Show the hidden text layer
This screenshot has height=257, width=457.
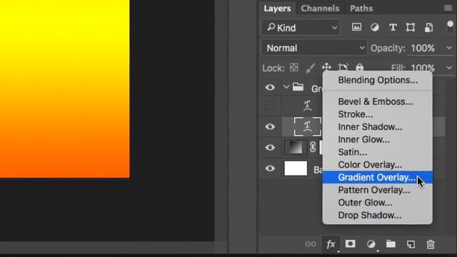[269, 105]
